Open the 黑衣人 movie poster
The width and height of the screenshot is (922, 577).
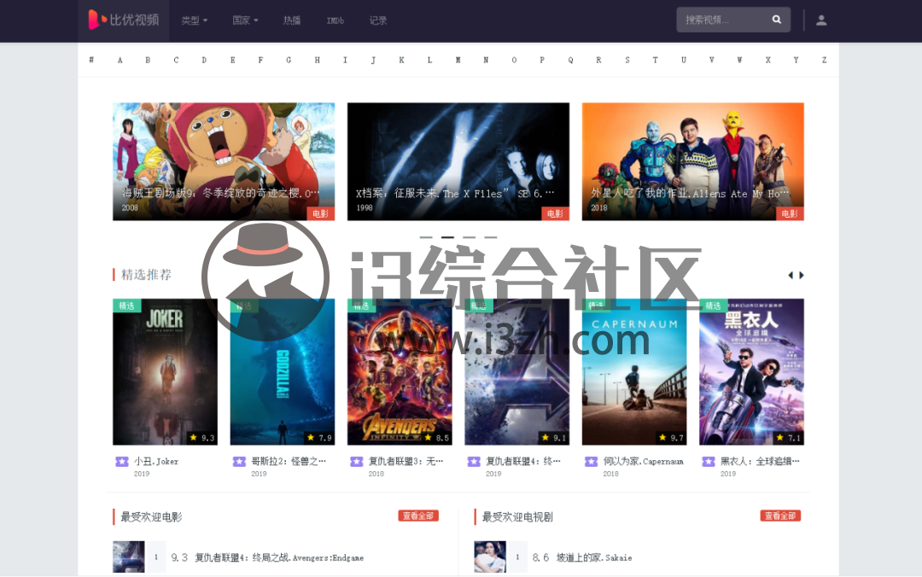pos(751,372)
